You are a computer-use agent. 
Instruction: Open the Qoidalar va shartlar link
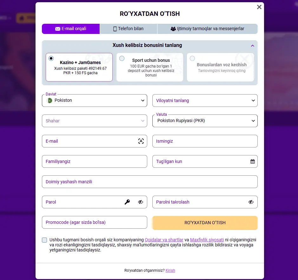point(164,240)
